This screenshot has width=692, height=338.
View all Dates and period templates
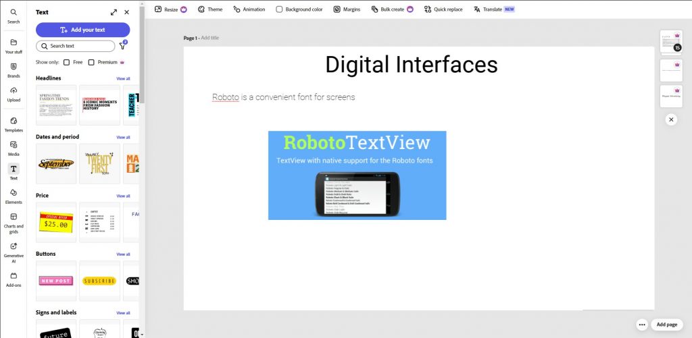point(123,137)
